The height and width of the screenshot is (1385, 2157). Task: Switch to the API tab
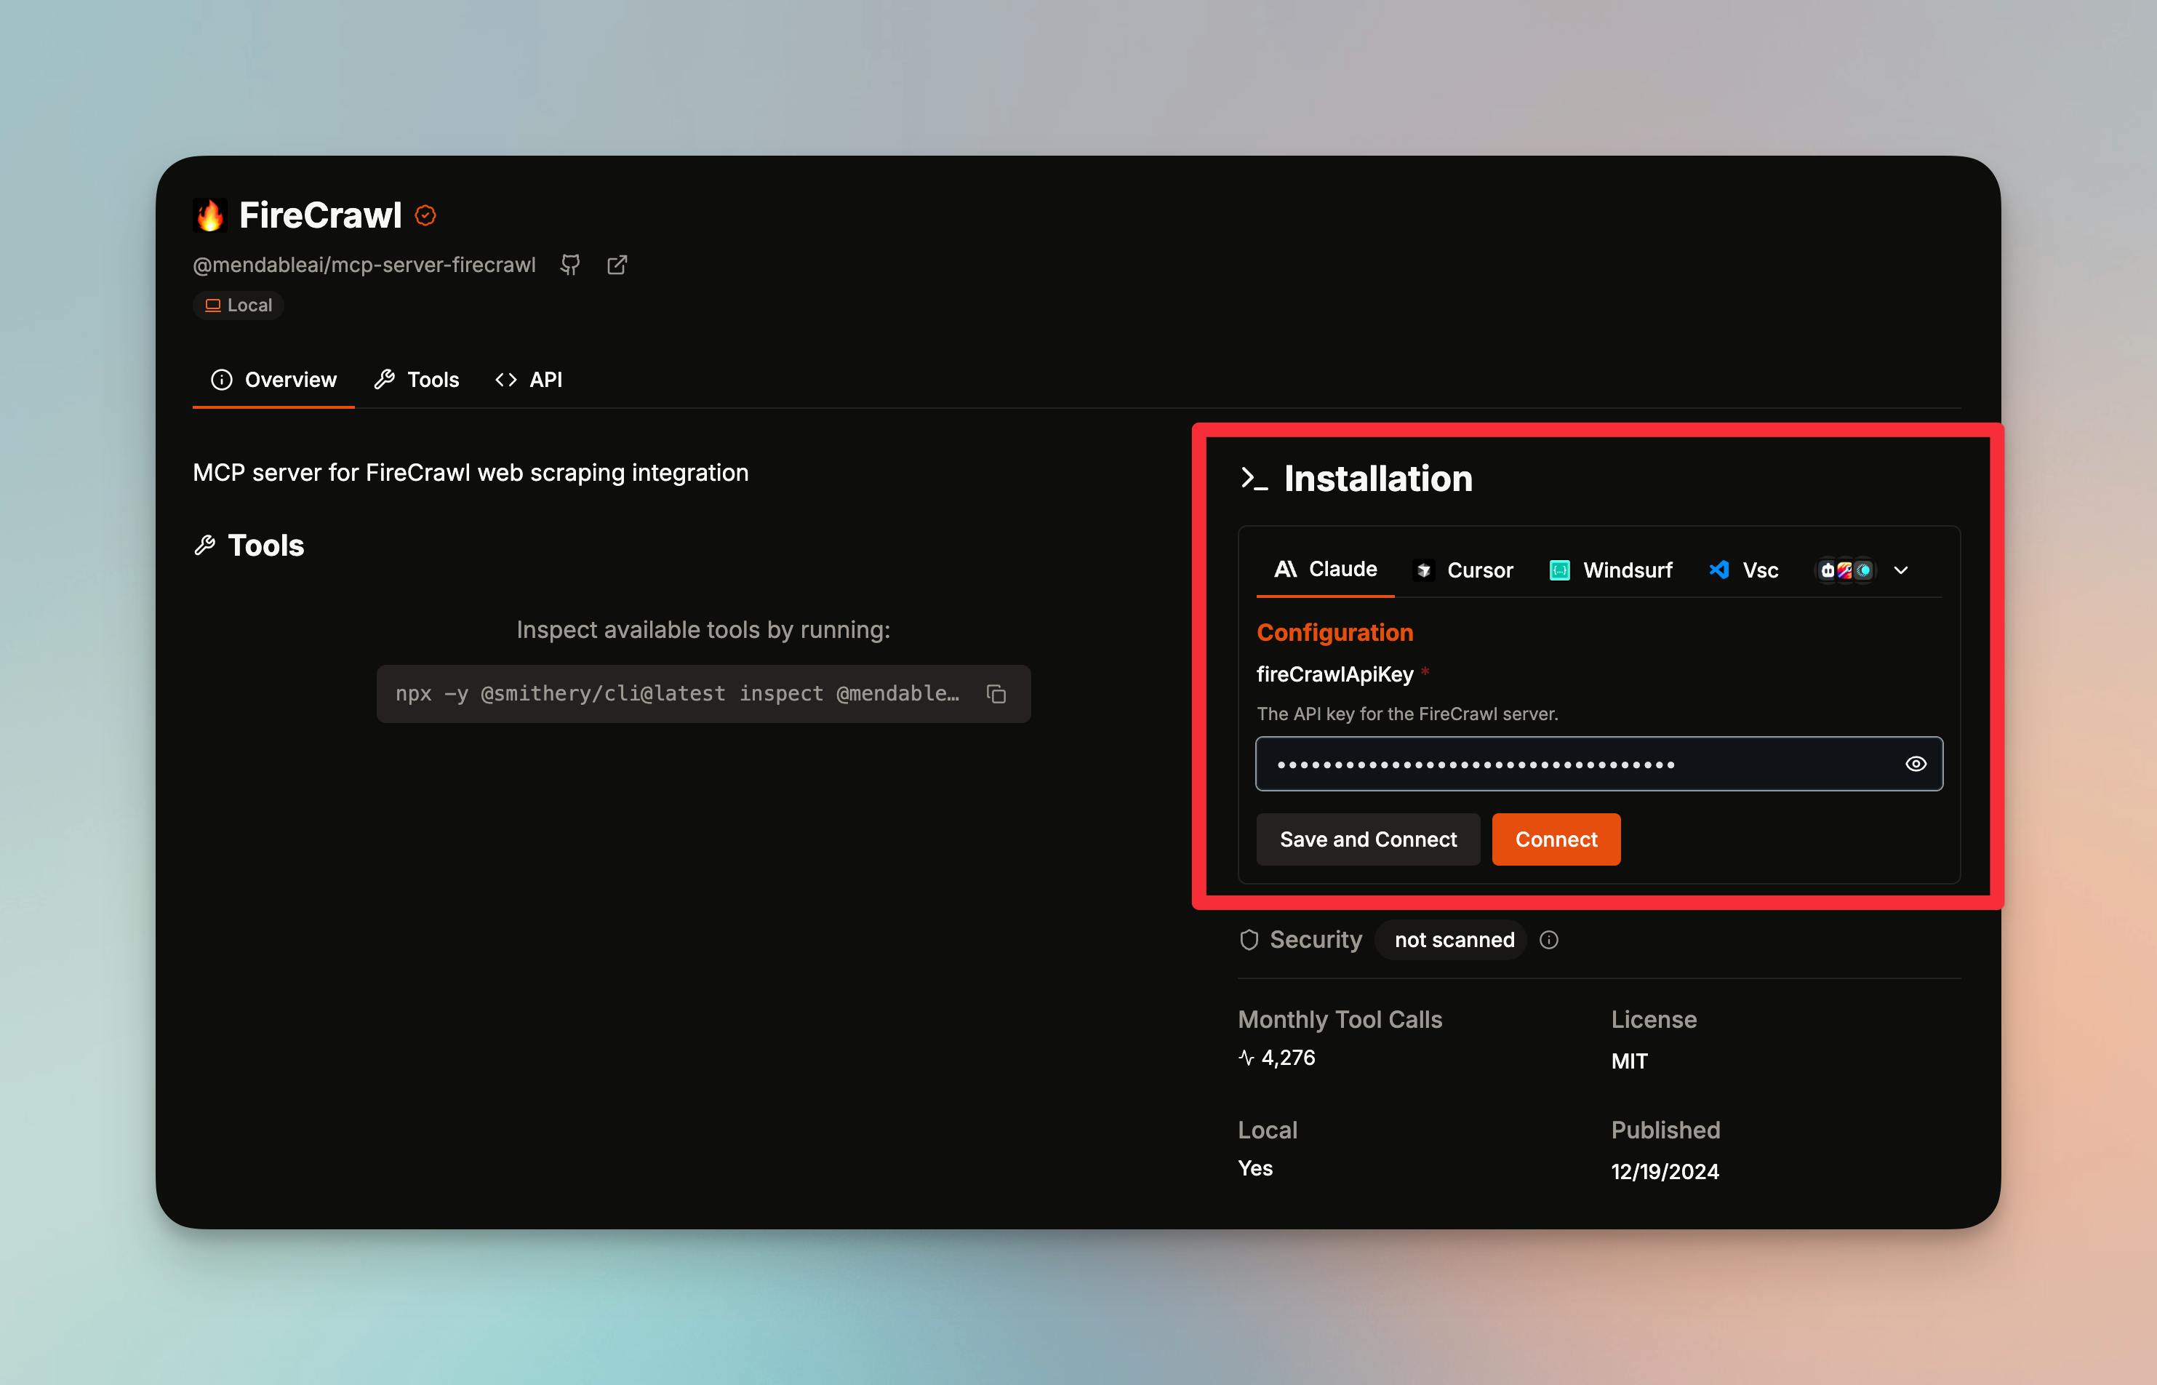(x=529, y=380)
